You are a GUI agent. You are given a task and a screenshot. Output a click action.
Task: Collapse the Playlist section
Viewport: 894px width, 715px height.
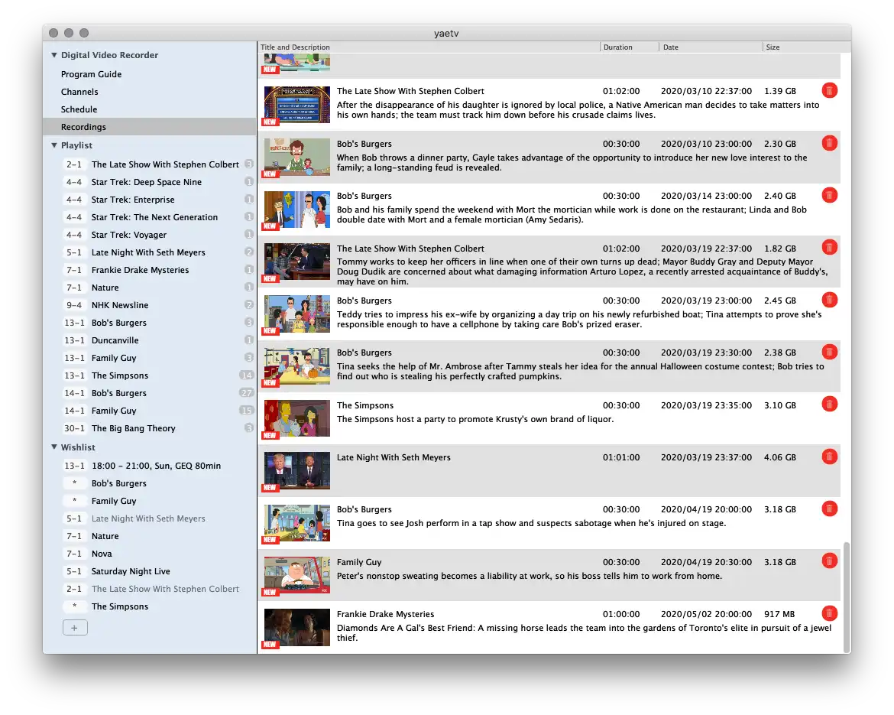[x=54, y=145]
